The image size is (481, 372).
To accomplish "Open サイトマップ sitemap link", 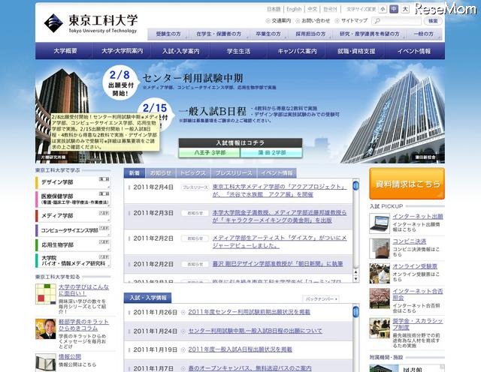I will (x=351, y=21).
